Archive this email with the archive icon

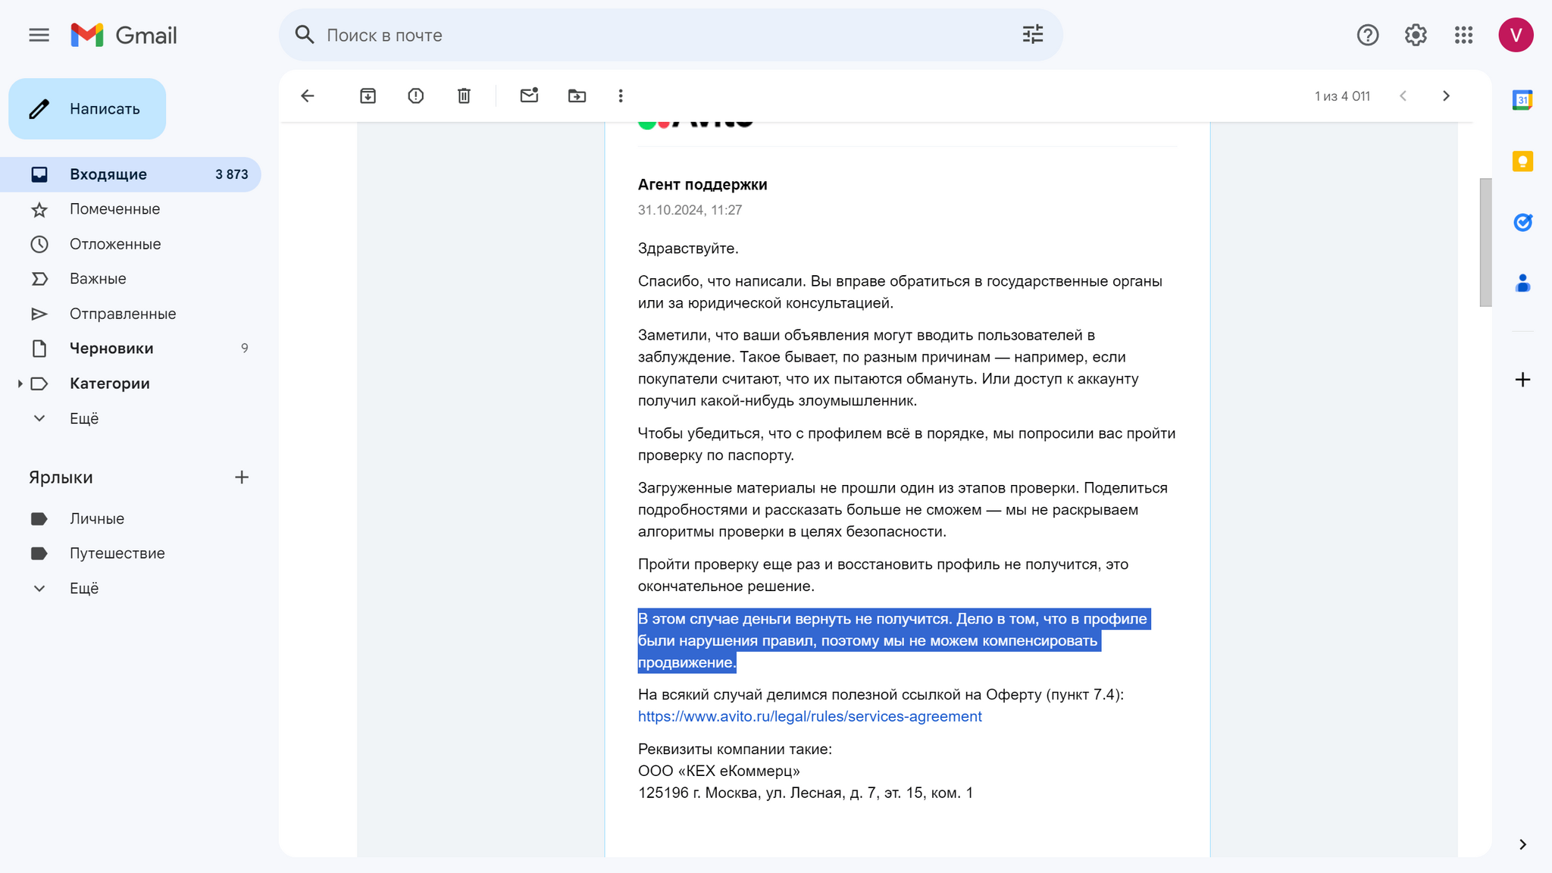pyautogui.click(x=368, y=95)
